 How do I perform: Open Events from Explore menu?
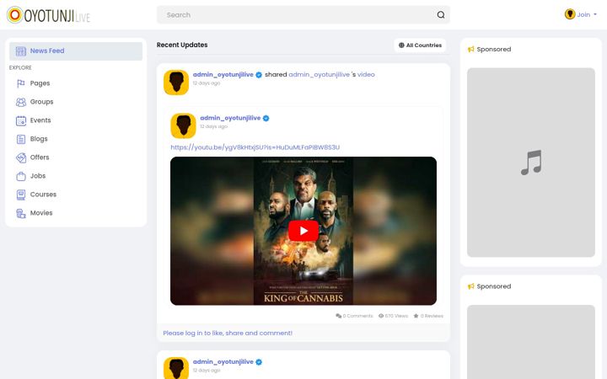(40, 120)
